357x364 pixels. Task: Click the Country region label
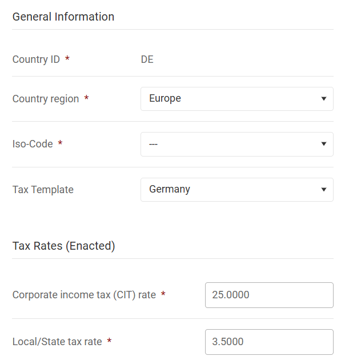coord(46,99)
